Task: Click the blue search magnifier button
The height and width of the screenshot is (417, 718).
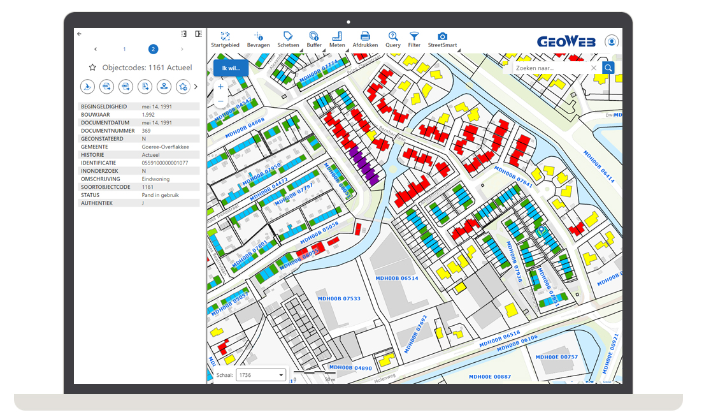Action: [608, 68]
